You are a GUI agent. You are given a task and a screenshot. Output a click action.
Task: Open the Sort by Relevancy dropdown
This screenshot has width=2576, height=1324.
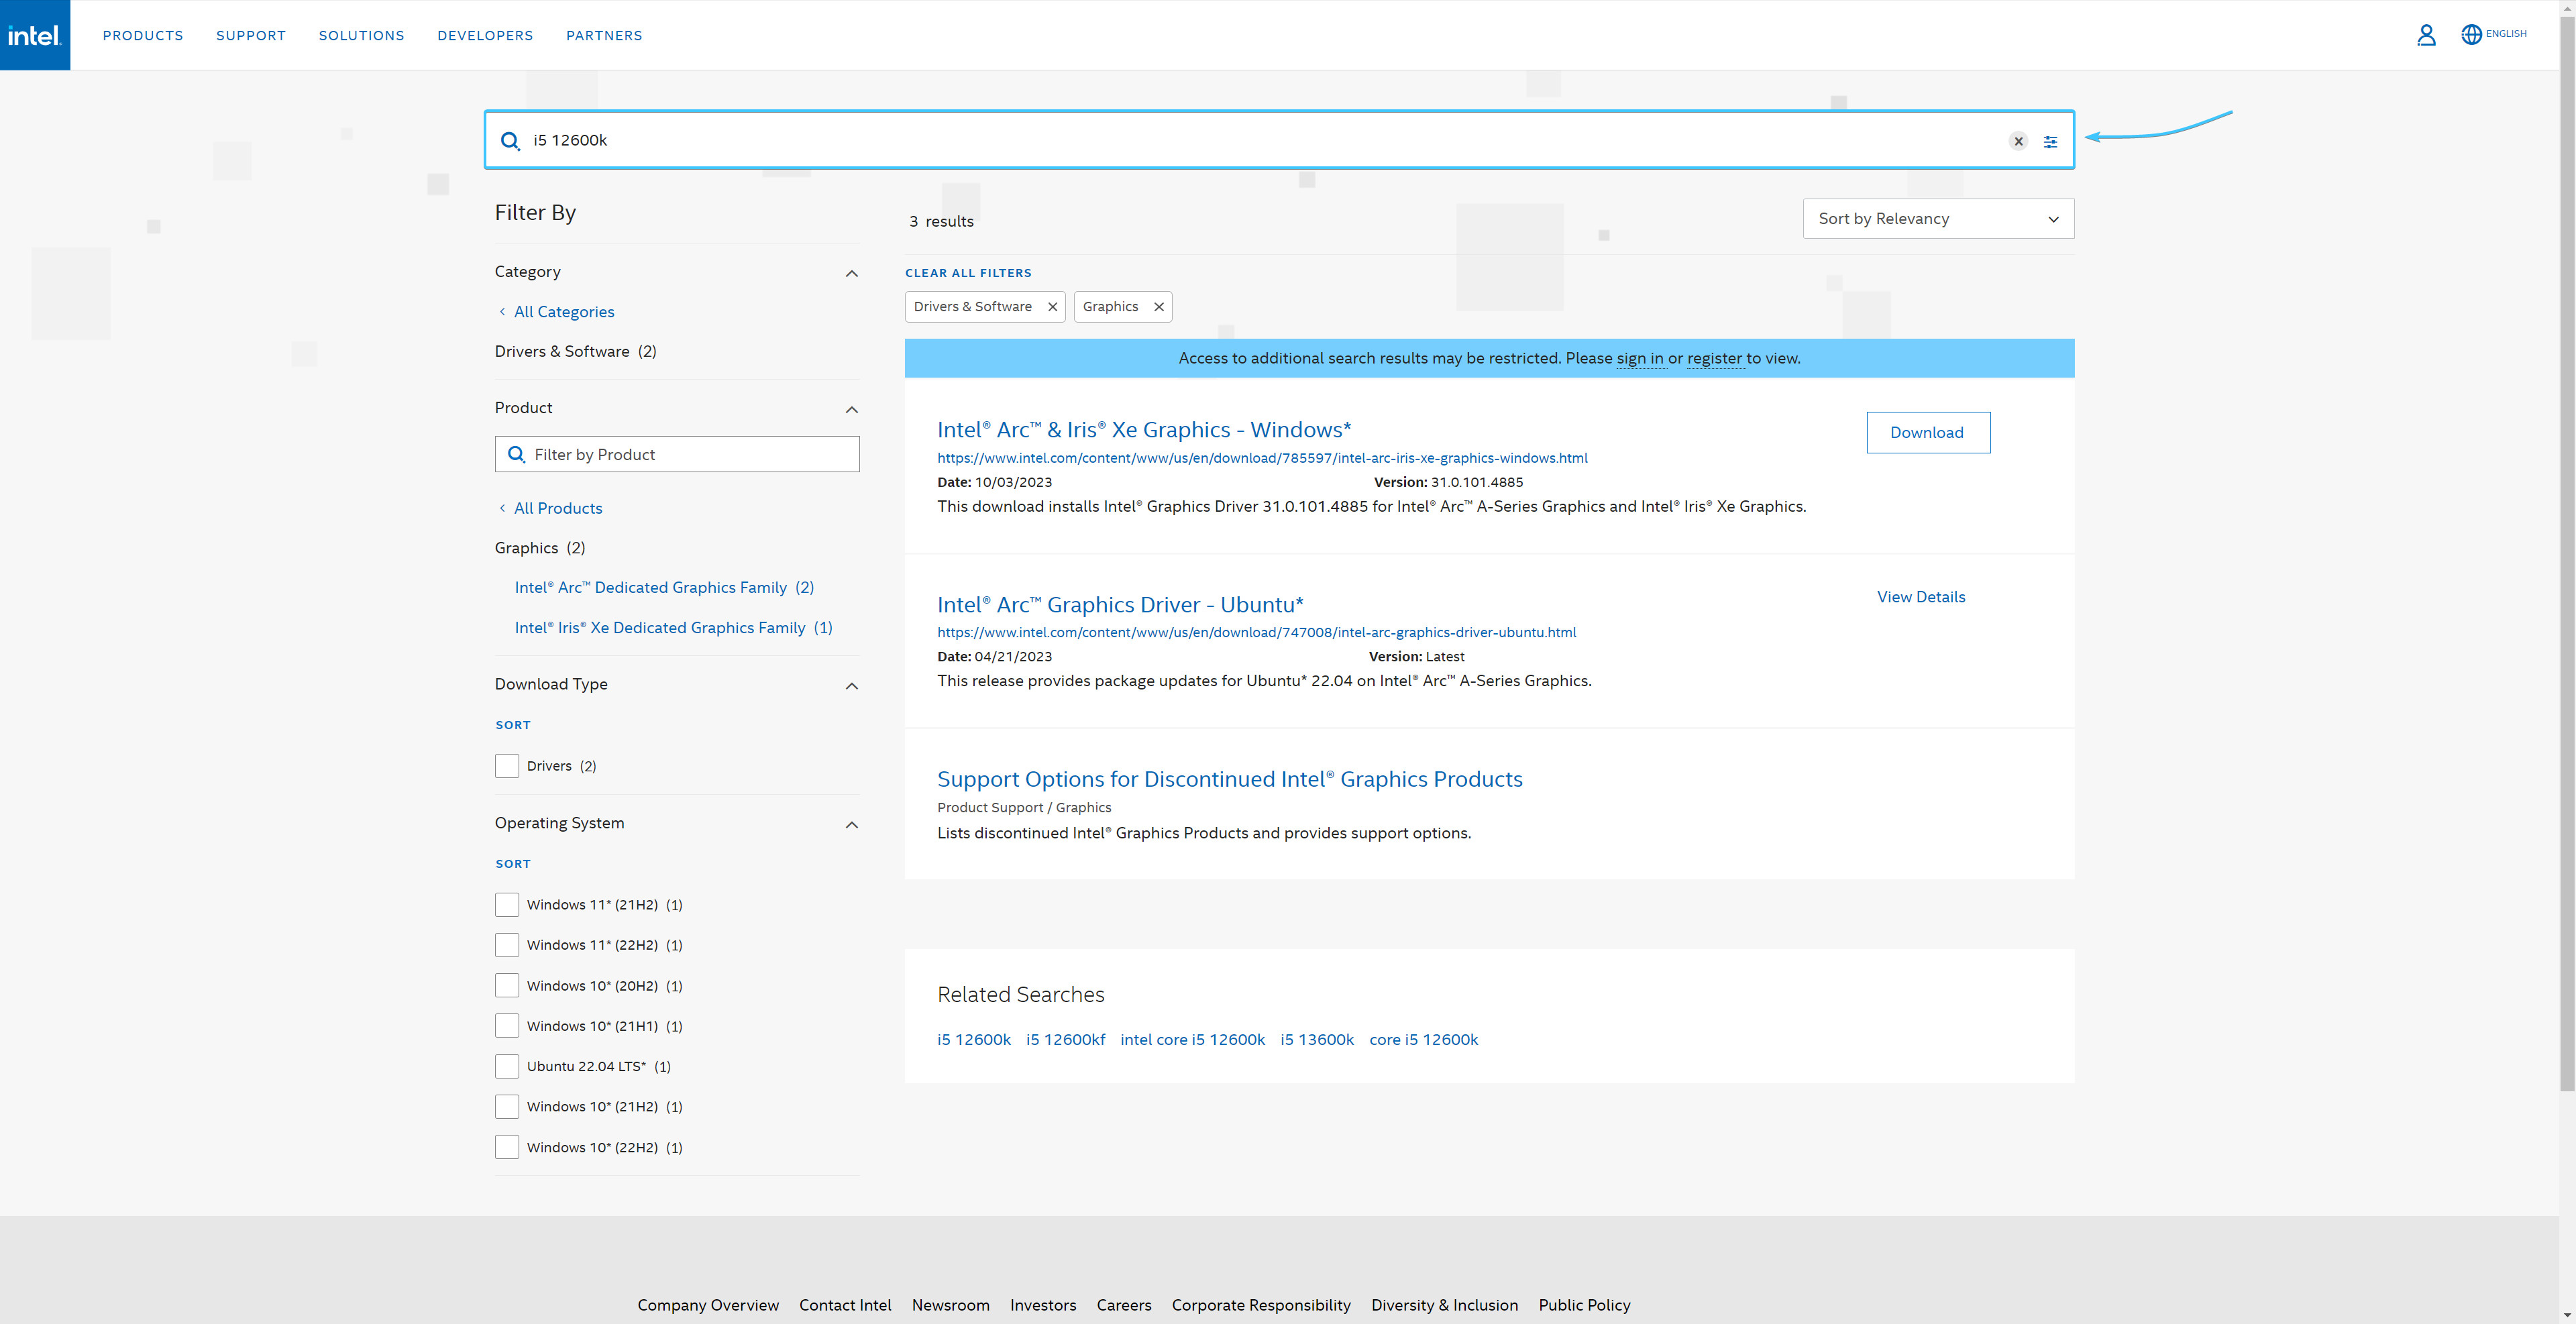coord(1938,218)
